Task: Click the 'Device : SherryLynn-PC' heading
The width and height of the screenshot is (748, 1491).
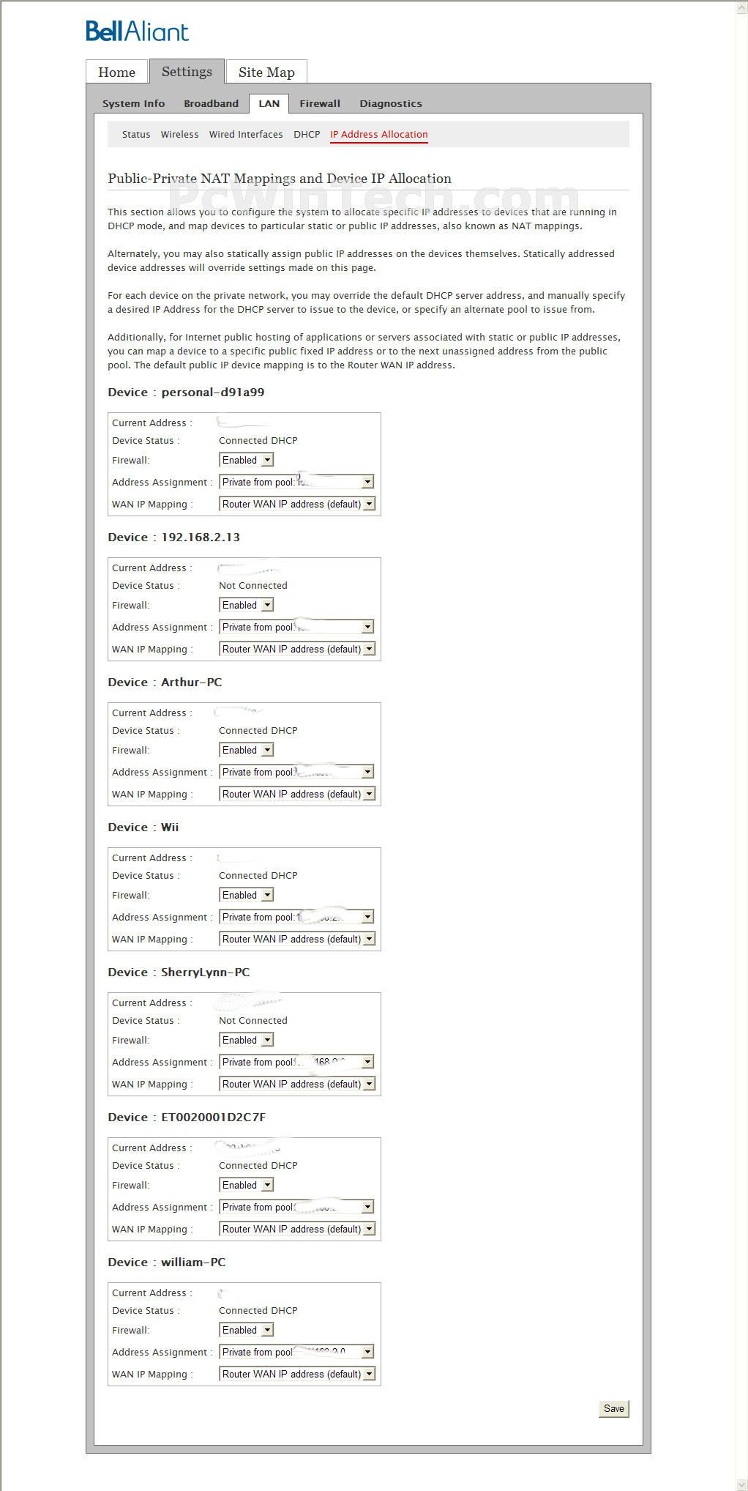Action: [179, 972]
